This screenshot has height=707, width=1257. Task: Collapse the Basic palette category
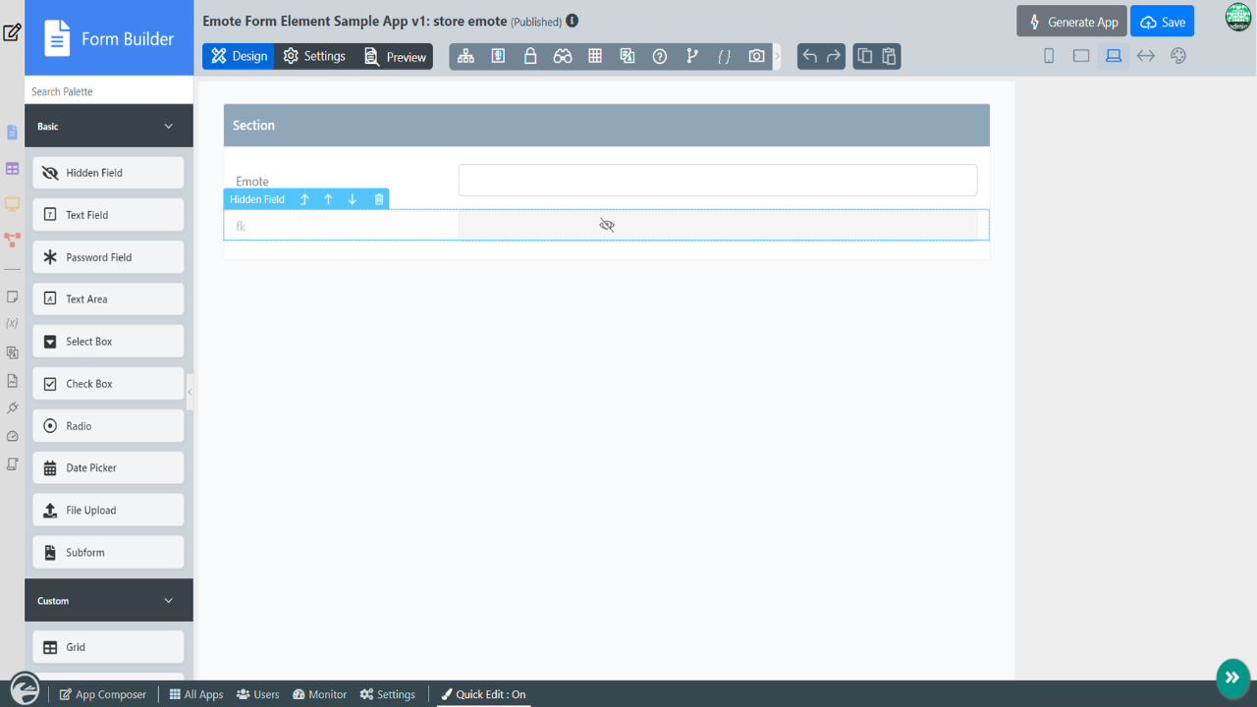tap(168, 126)
